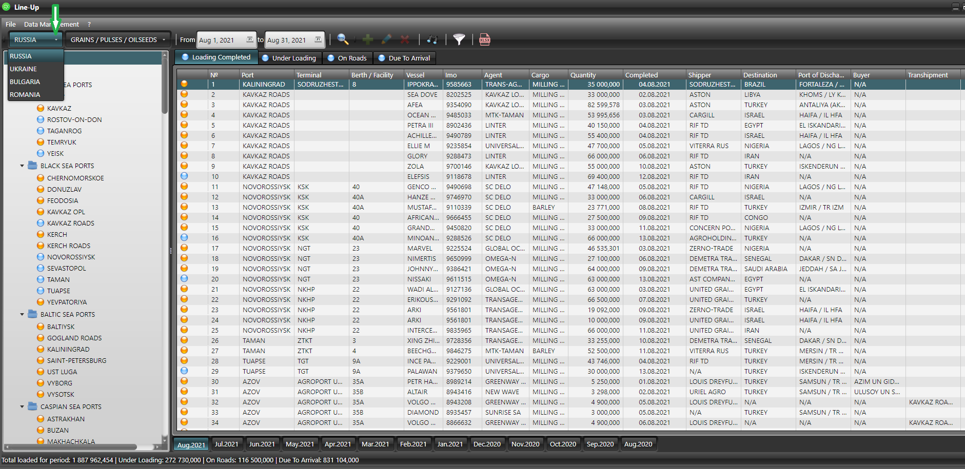965x469 pixels.
Task: Click the Line-Up app icon in title bar
Action: click(6, 7)
